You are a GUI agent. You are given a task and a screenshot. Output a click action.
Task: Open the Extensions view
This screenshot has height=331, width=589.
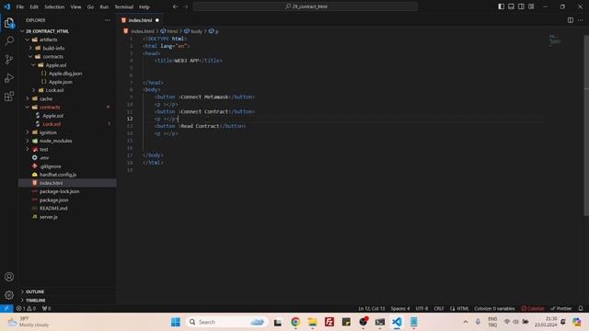click(9, 97)
